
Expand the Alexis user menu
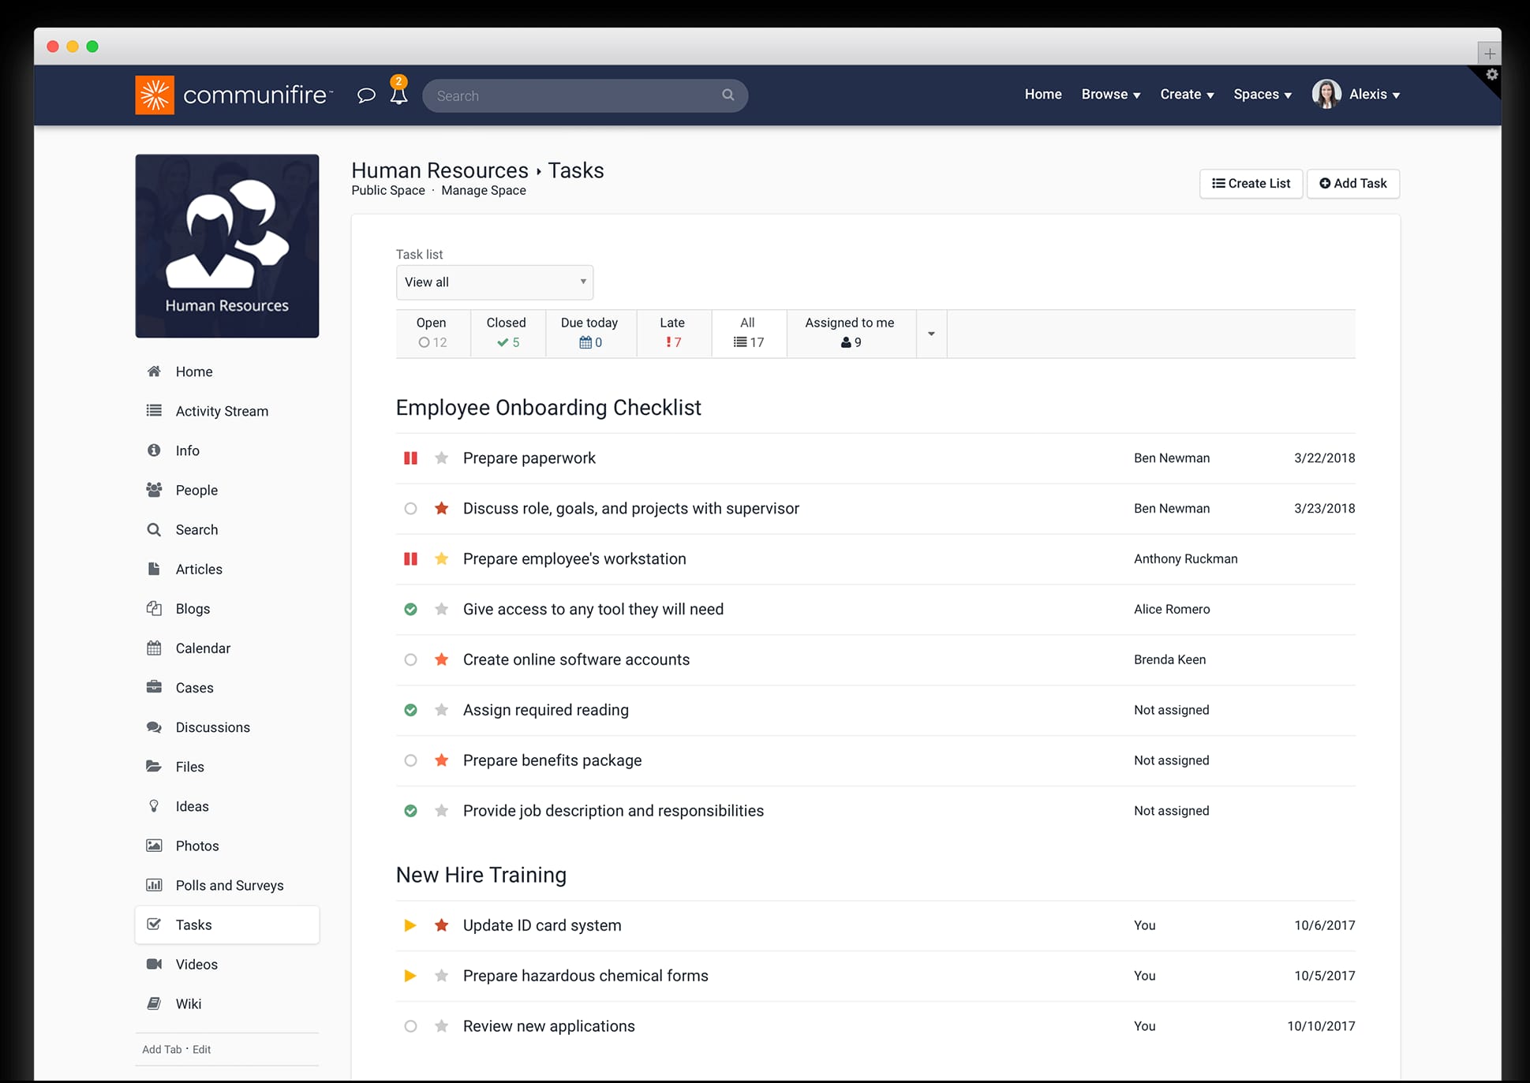(x=1373, y=95)
